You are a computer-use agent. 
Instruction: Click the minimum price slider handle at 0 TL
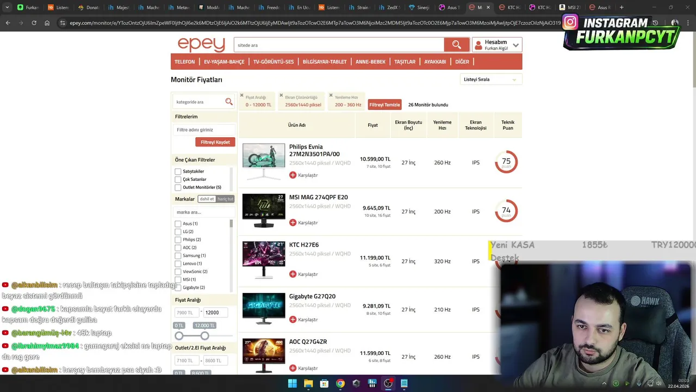click(x=179, y=336)
